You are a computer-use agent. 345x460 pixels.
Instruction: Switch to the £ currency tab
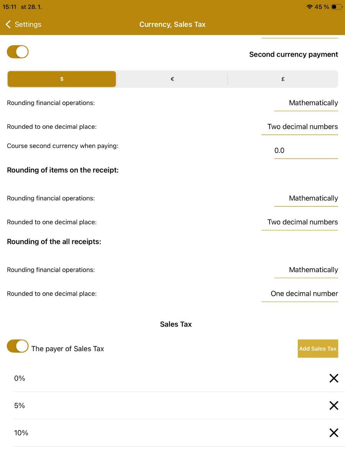pyautogui.click(x=283, y=79)
